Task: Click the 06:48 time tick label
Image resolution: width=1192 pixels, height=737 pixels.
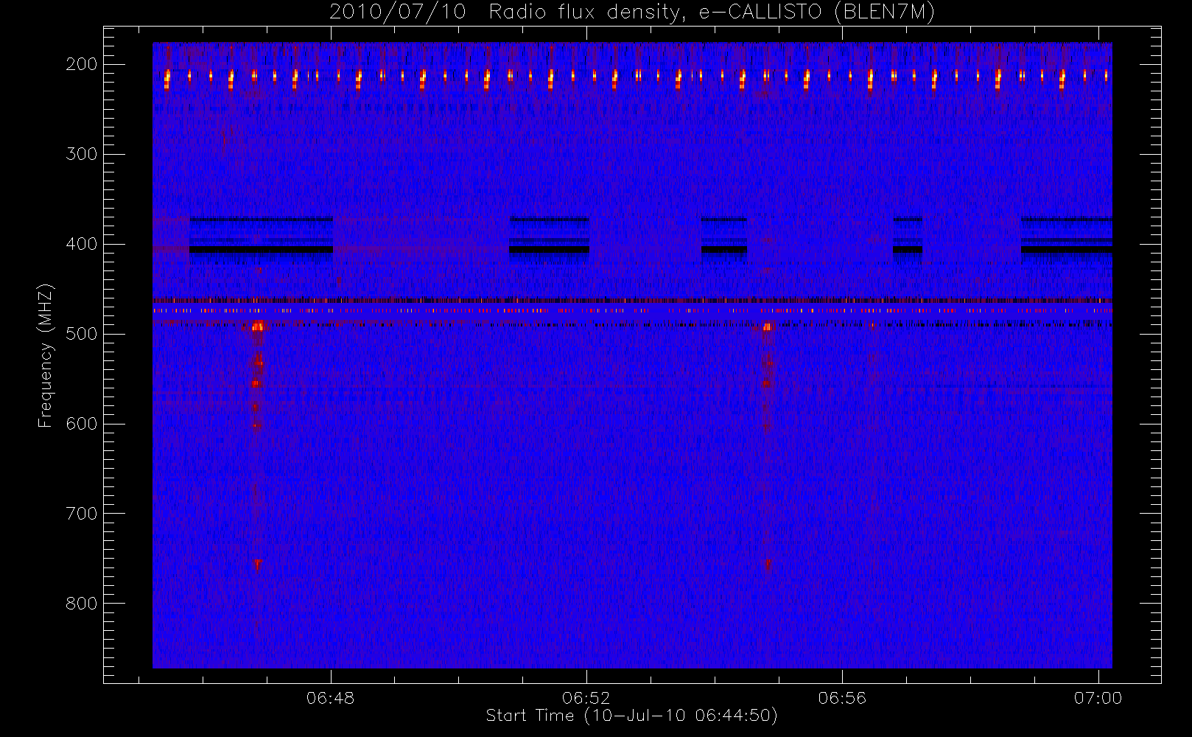Action: pos(331,698)
